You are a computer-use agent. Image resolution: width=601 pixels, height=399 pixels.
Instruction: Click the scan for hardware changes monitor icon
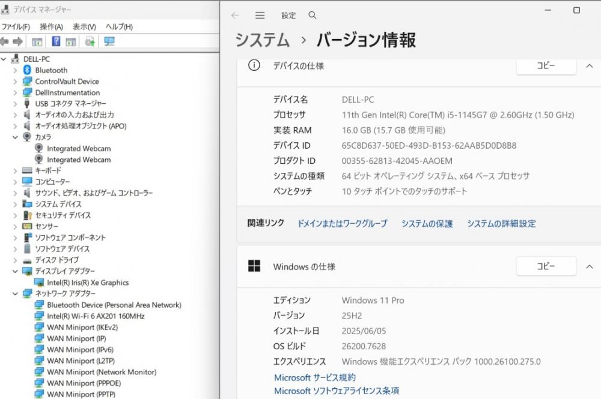(109, 41)
